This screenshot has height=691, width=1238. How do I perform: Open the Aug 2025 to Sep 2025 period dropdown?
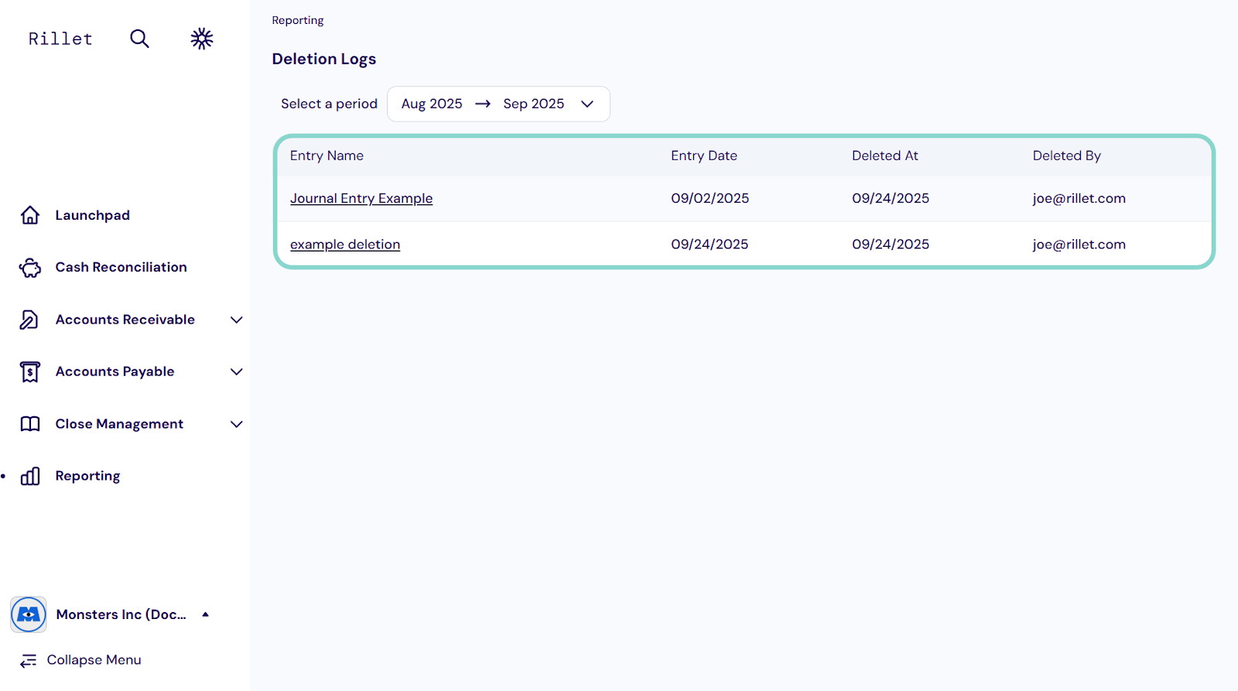click(498, 104)
